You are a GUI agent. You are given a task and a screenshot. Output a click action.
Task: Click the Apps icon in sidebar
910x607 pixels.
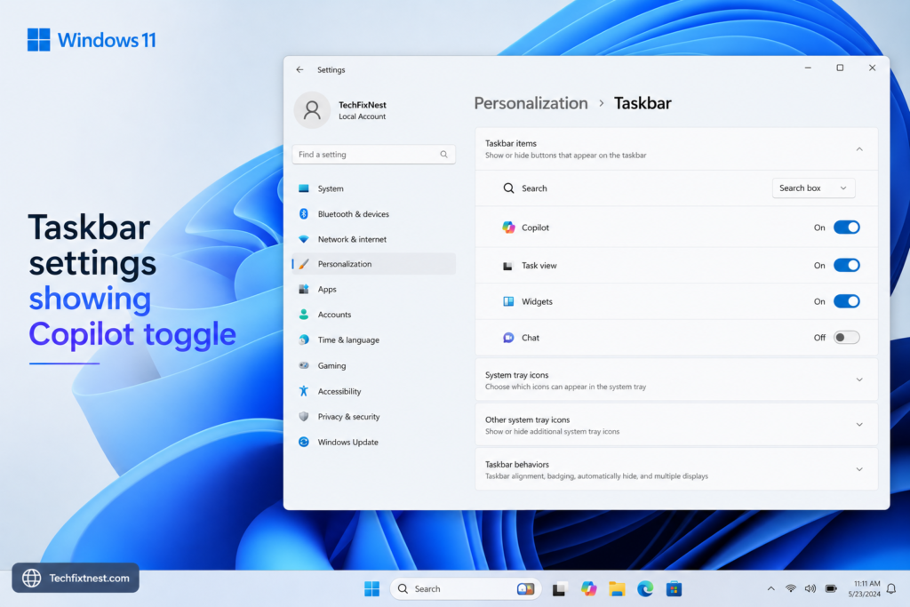pyautogui.click(x=304, y=289)
